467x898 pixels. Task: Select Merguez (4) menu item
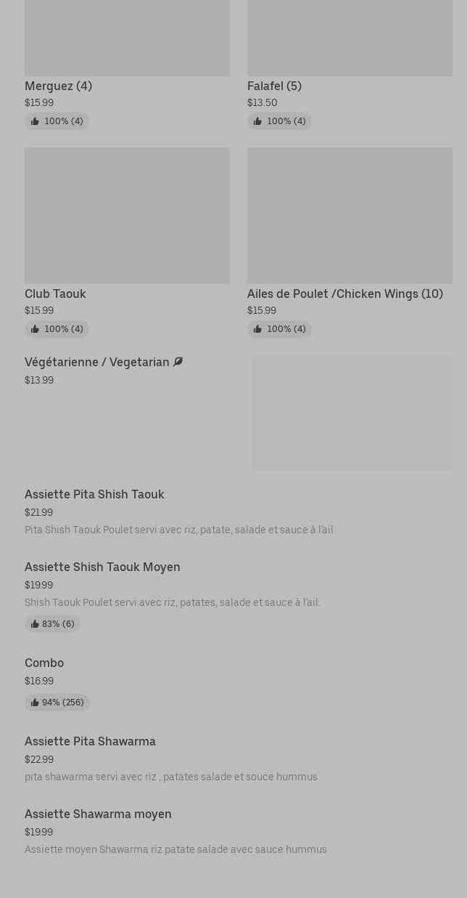[x=58, y=86]
